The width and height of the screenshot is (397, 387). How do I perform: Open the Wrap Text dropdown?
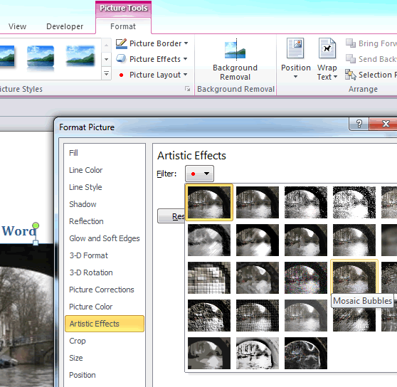coord(327,73)
